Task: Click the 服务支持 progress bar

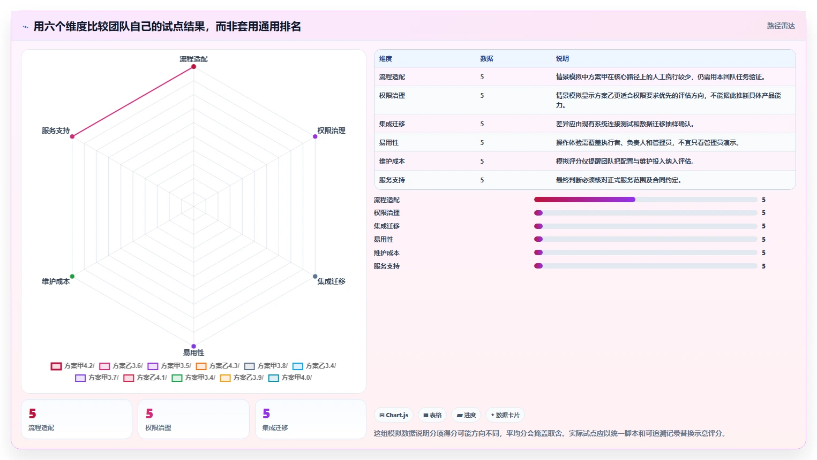Action: point(646,266)
